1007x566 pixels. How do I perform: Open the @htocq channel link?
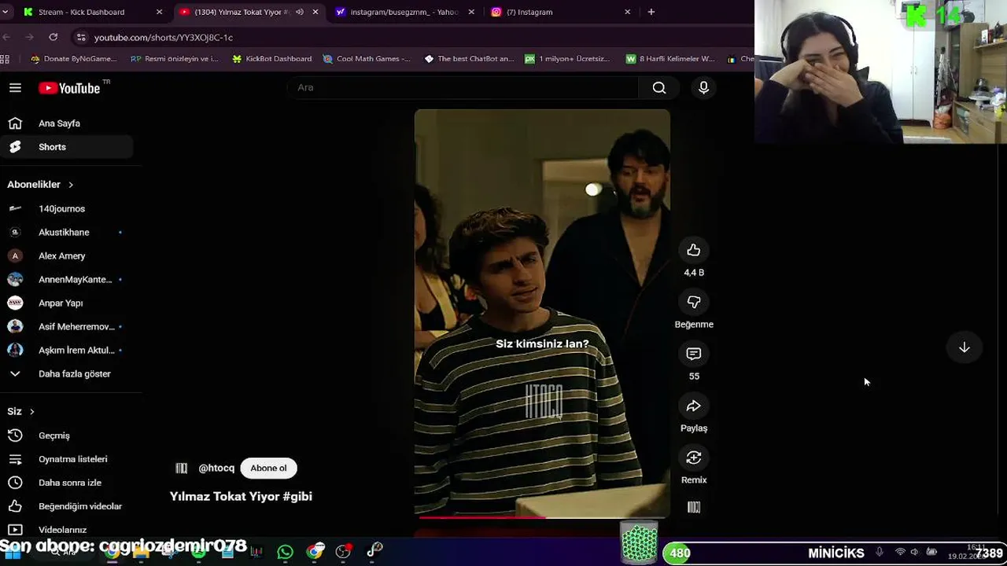[216, 468]
